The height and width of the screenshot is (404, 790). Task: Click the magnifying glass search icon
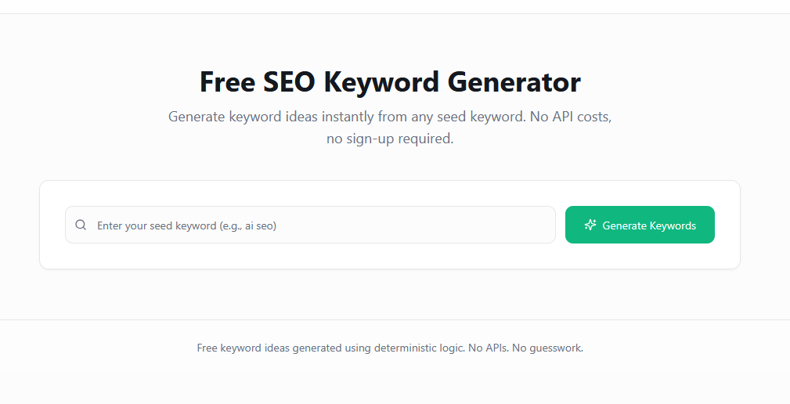(81, 225)
